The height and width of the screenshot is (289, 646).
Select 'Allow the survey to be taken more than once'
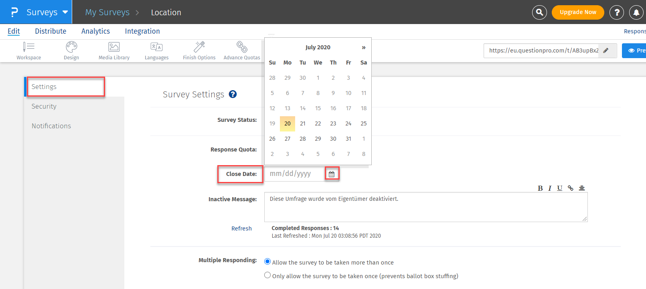(267, 262)
